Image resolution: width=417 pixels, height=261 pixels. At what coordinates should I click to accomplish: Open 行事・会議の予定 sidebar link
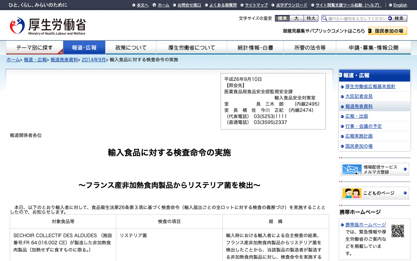363,126
